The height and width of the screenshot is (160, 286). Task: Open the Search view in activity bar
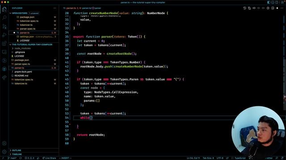pyautogui.click(x=4, y=18)
